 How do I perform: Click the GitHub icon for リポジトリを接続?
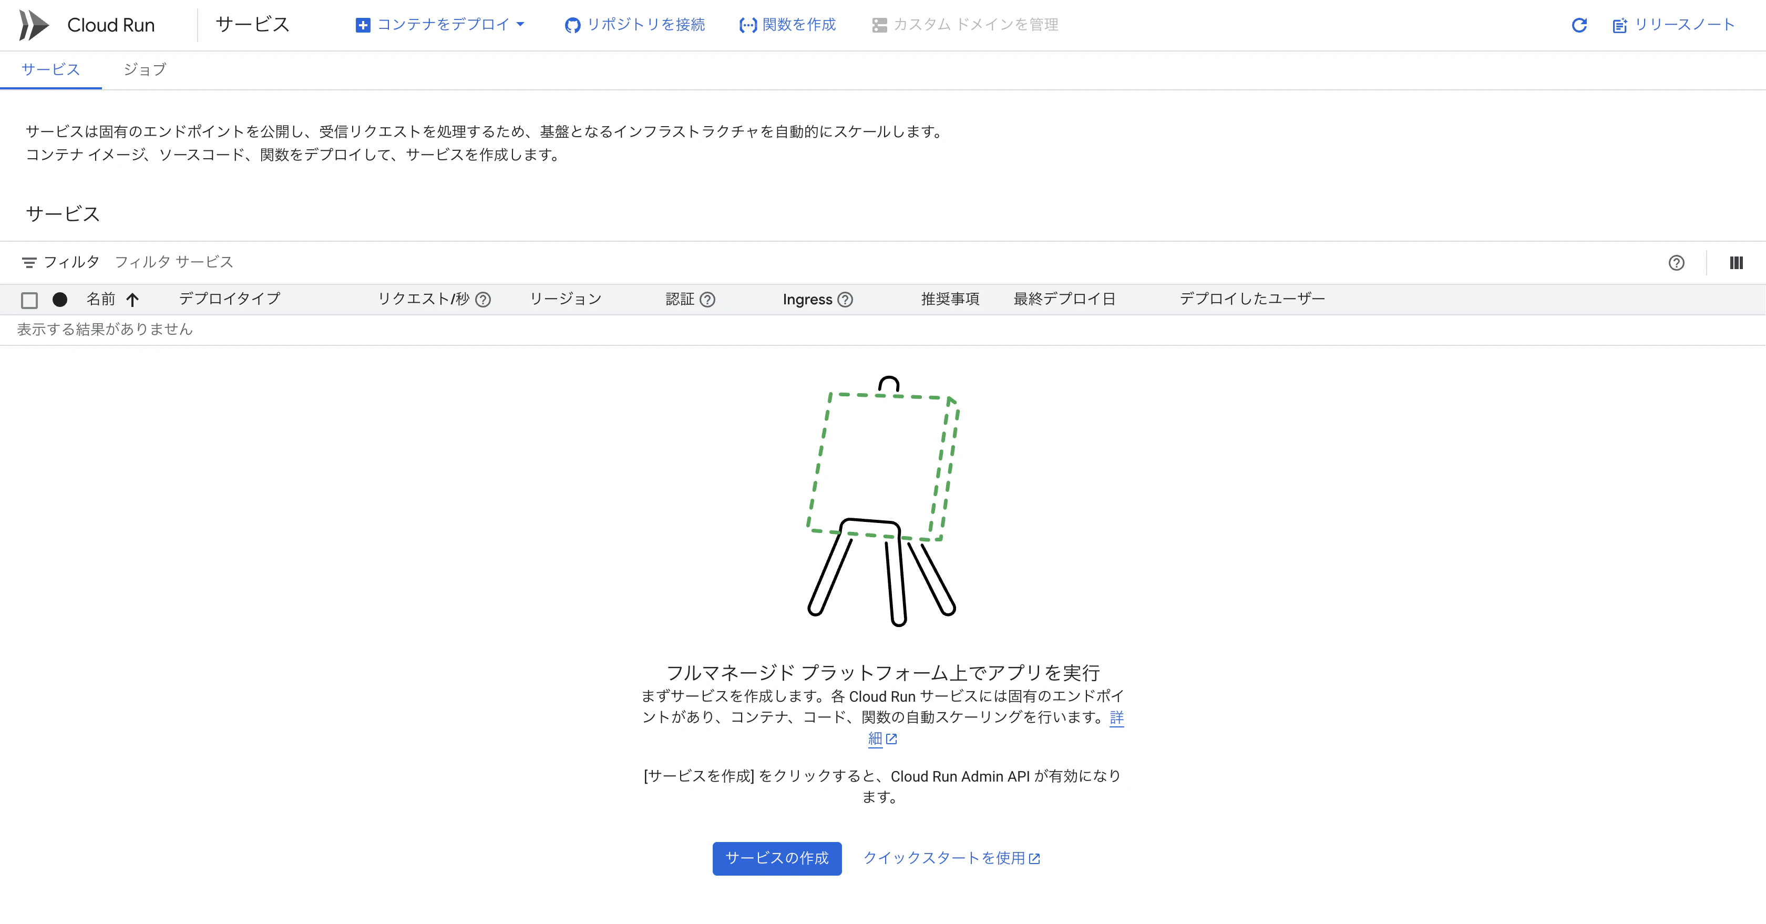click(x=572, y=25)
